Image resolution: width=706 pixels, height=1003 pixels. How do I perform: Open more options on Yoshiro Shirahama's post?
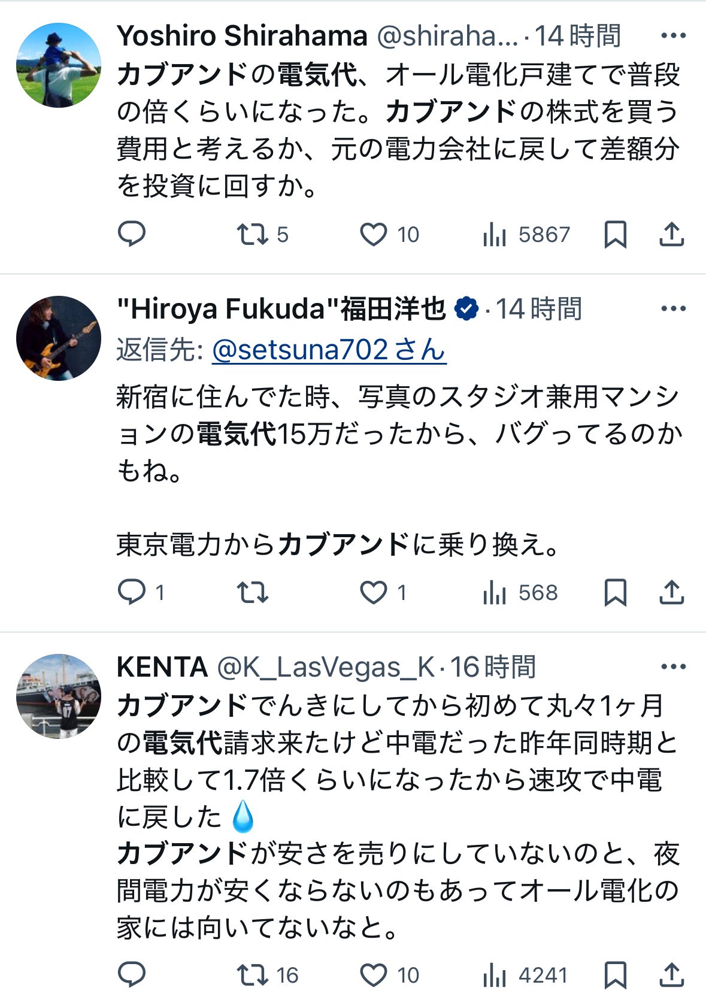[673, 36]
